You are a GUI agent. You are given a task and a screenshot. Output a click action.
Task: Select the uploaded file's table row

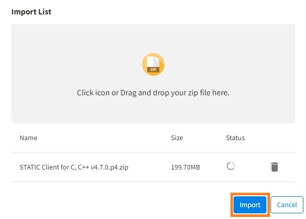point(153,167)
